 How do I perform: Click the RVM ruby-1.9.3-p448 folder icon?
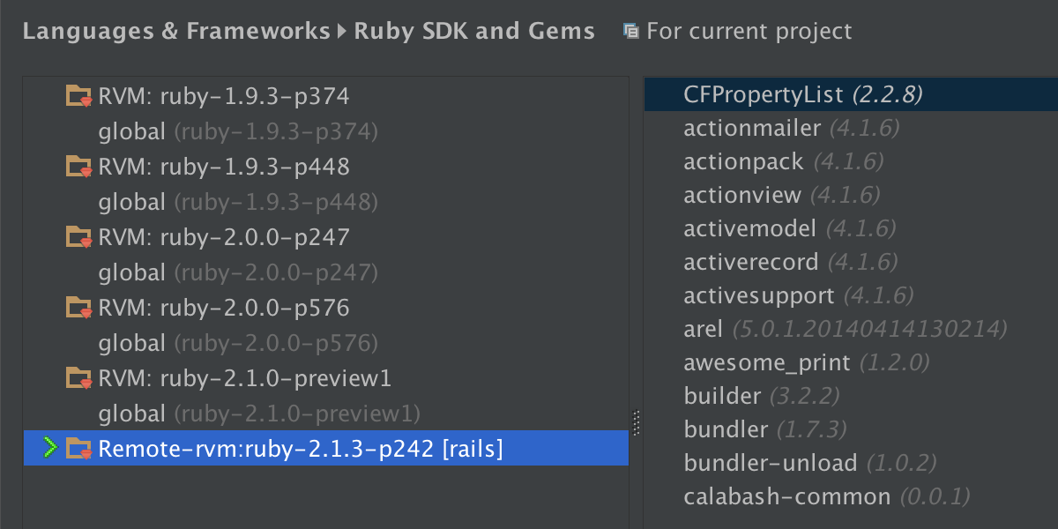pyautogui.click(x=79, y=166)
